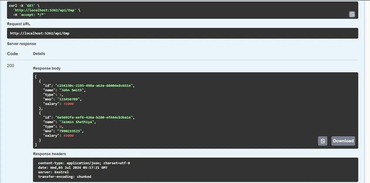Click the Response headers label

click(x=49, y=154)
